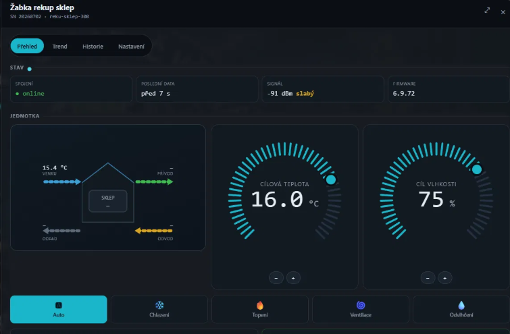
Task: Switch to the Přehled tab
Action: 27,46
